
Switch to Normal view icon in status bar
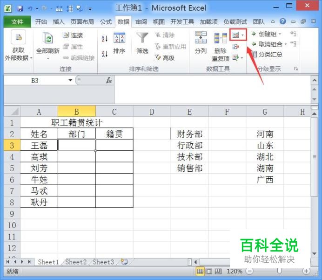coord(200,271)
